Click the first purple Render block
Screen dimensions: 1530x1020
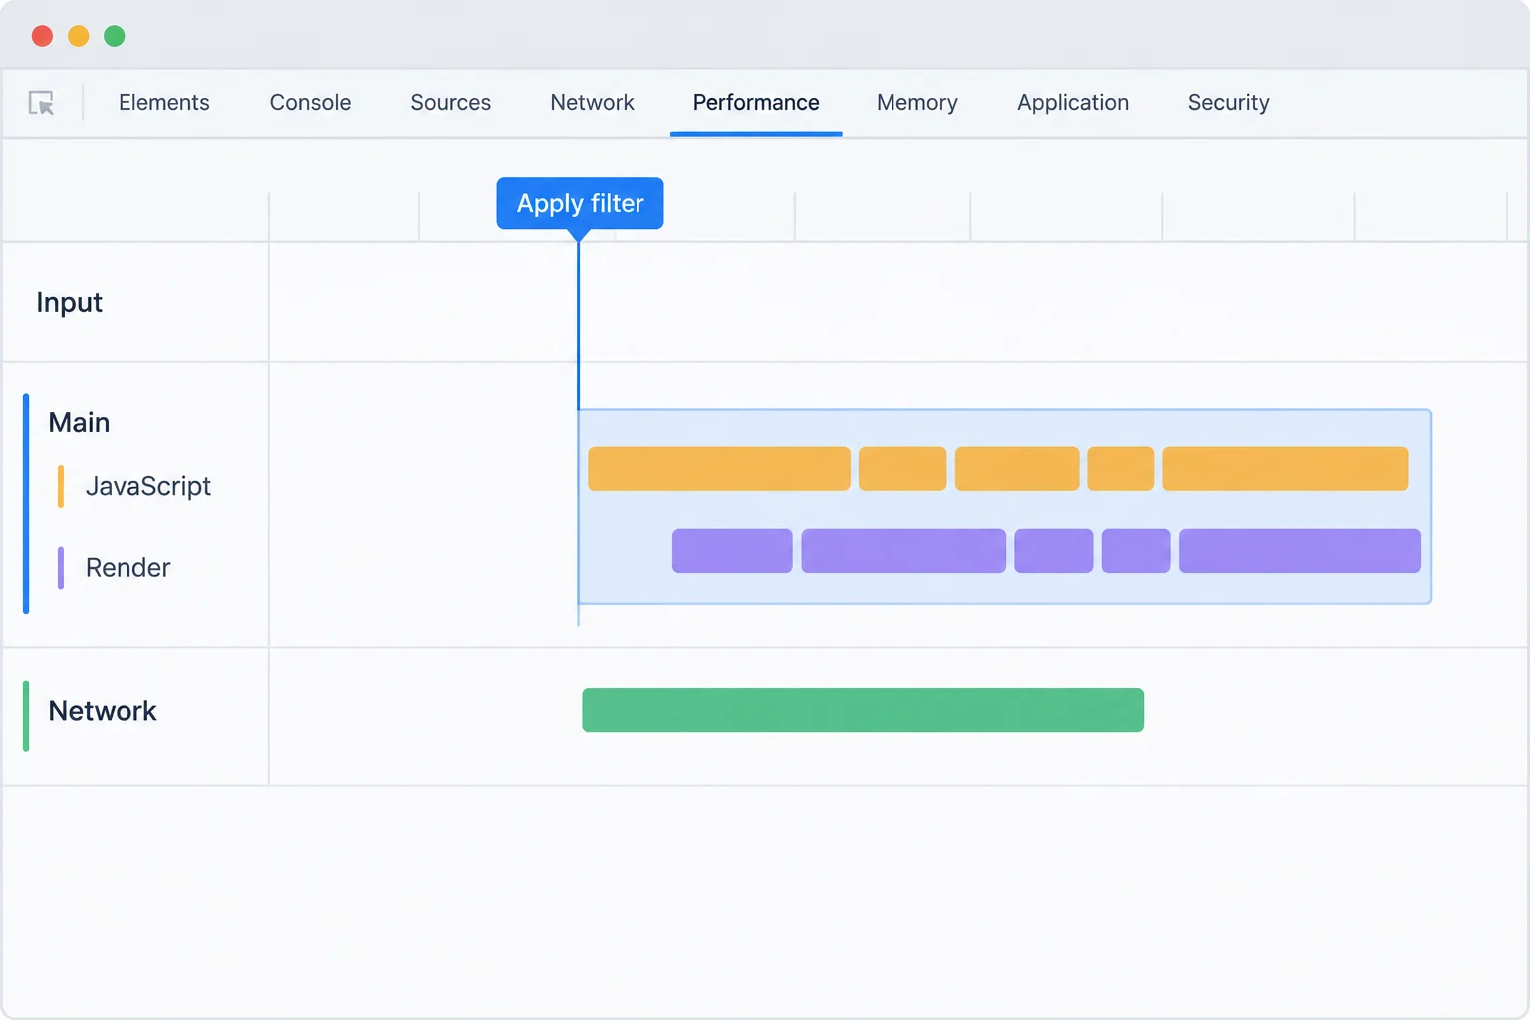[x=732, y=551]
